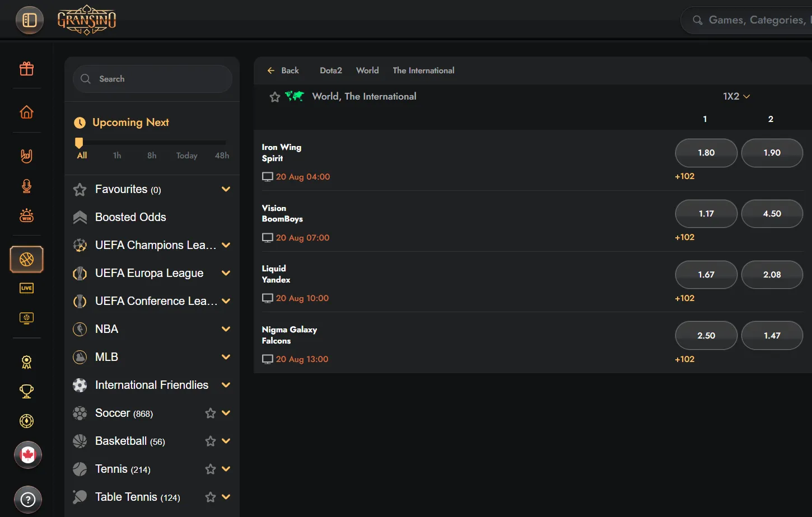
Task: Open the WIN jackpot icon
Action: pos(26,215)
